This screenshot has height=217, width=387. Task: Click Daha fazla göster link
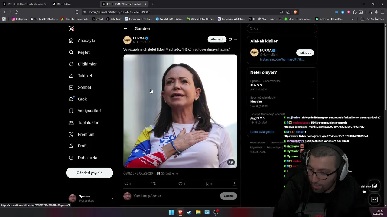[x=262, y=132]
